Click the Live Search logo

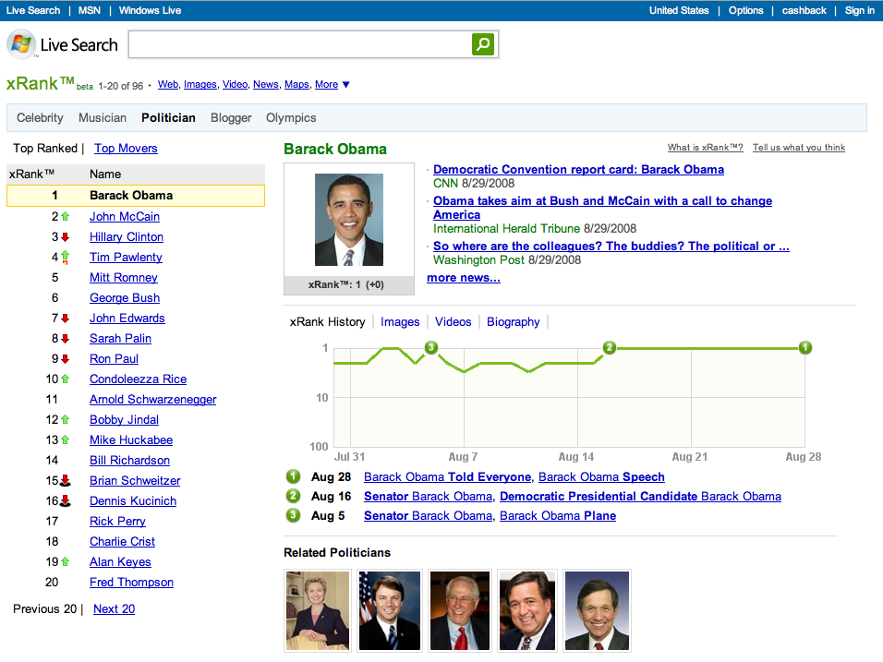click(63, 44)
